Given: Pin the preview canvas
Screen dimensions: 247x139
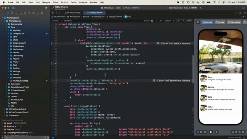Looking at the screenshot, I should pyautogui.click(x=198, y=22).
